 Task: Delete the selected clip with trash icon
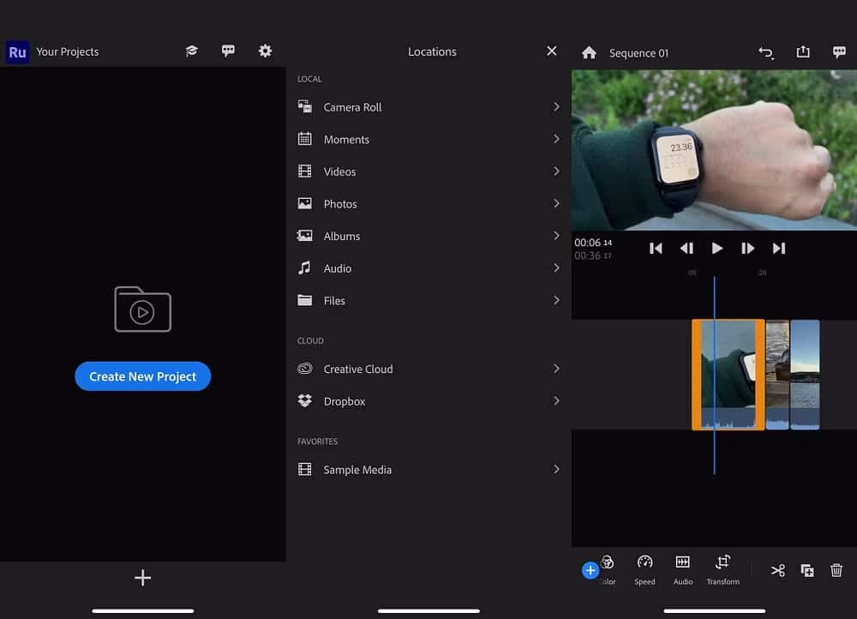pos(836,570)
